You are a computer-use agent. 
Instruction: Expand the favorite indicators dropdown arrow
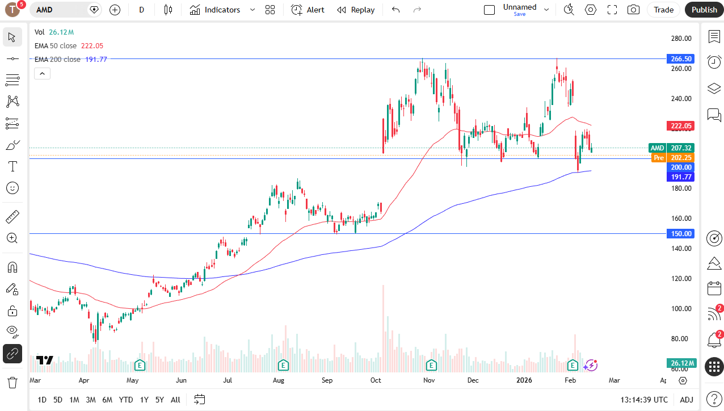(x=252, y=10)
